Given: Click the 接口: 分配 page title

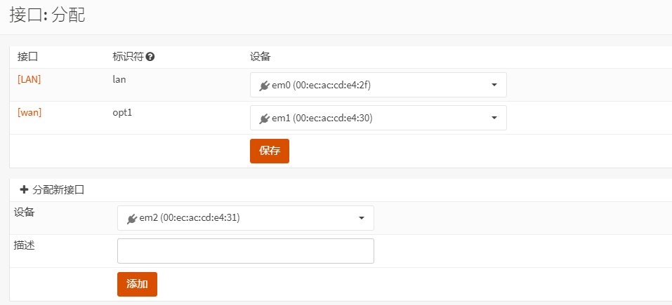Looking at the screenshot, I should pos(47,15).
